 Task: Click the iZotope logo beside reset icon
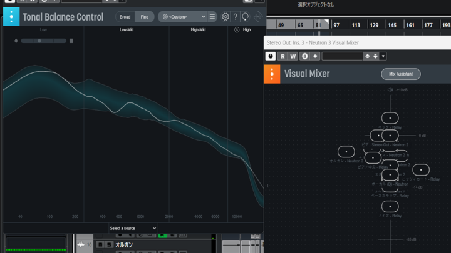[258, 17]
